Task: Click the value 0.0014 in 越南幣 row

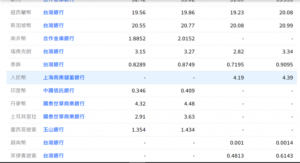Action: click(x=284, y=143)
